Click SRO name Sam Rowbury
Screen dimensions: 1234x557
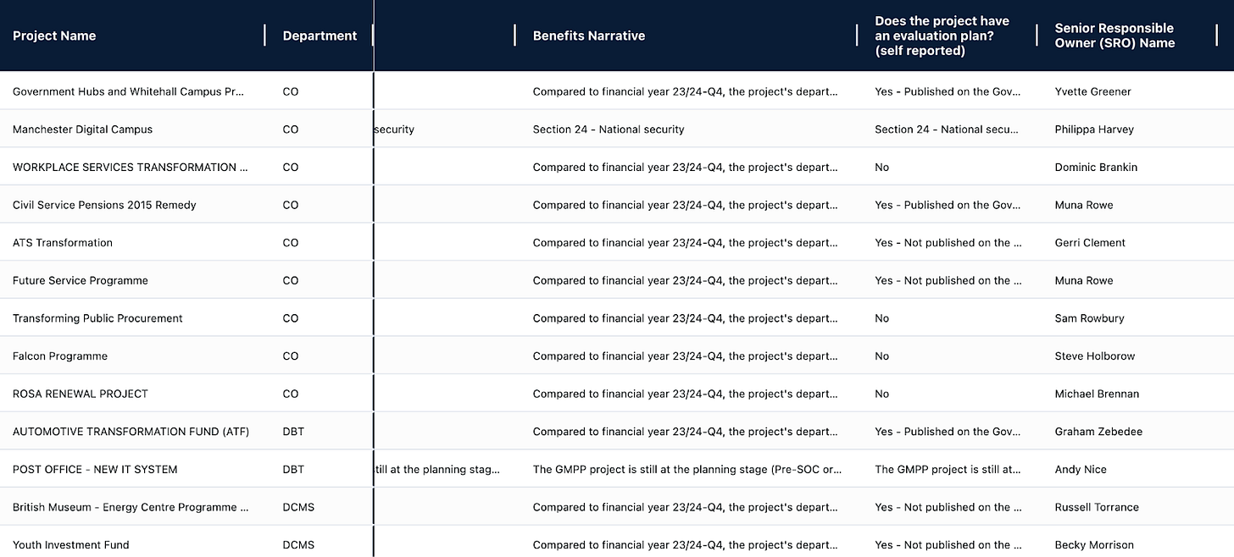[x=1090, y=318]
